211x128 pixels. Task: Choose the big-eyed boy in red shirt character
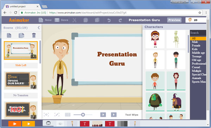click(x=155, y=81)
